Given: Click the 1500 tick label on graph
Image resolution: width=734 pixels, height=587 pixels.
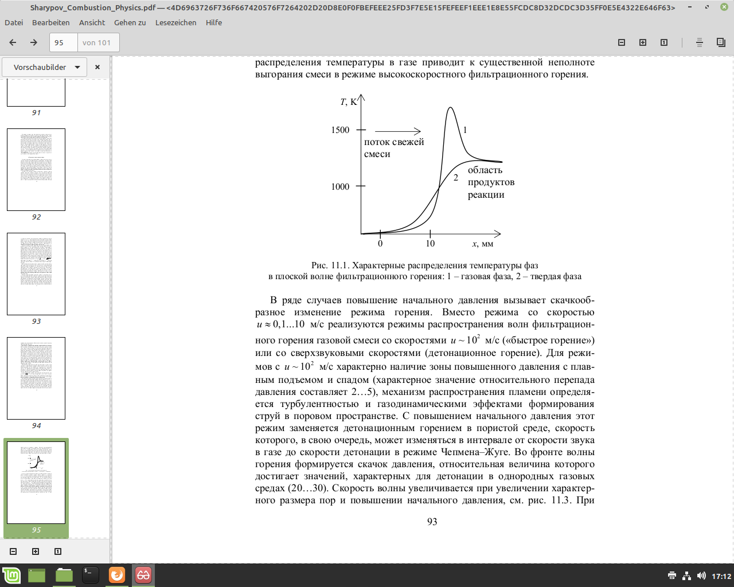Looking at the screenshot, I should (340, 130).
